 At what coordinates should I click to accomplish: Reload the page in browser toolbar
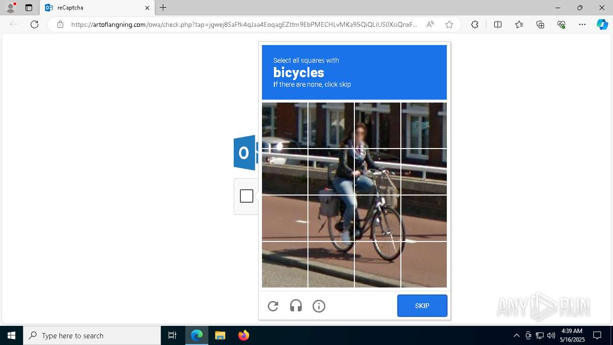[x=34, y=24]
